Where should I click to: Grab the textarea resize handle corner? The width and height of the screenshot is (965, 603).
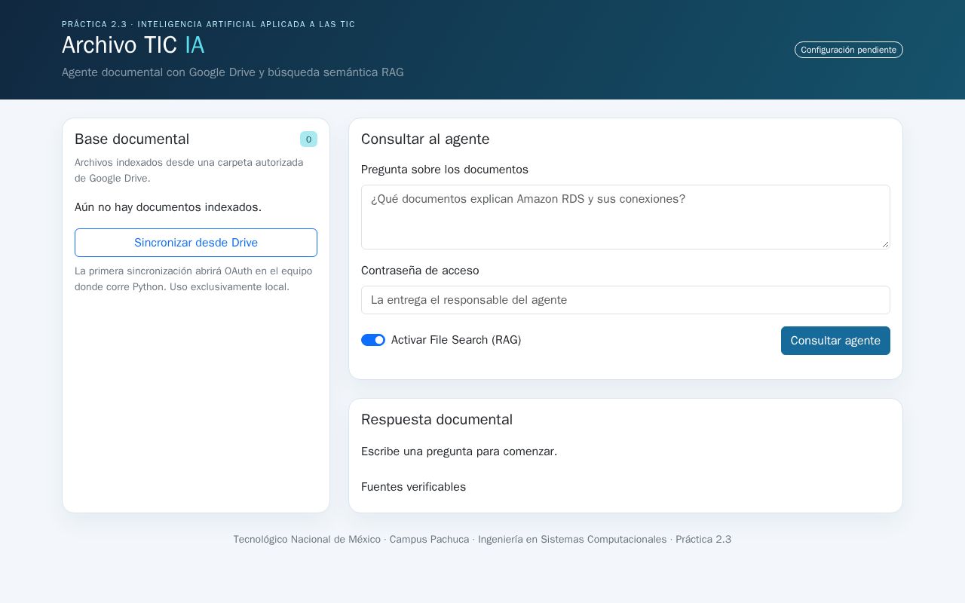click(x=885, y=244)
